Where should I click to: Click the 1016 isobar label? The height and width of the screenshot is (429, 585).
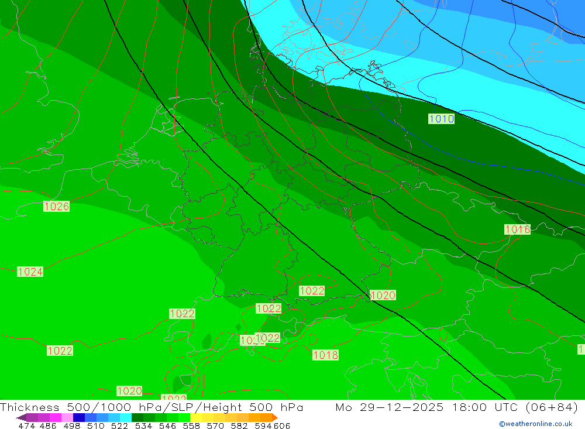[x=518, y=229]
